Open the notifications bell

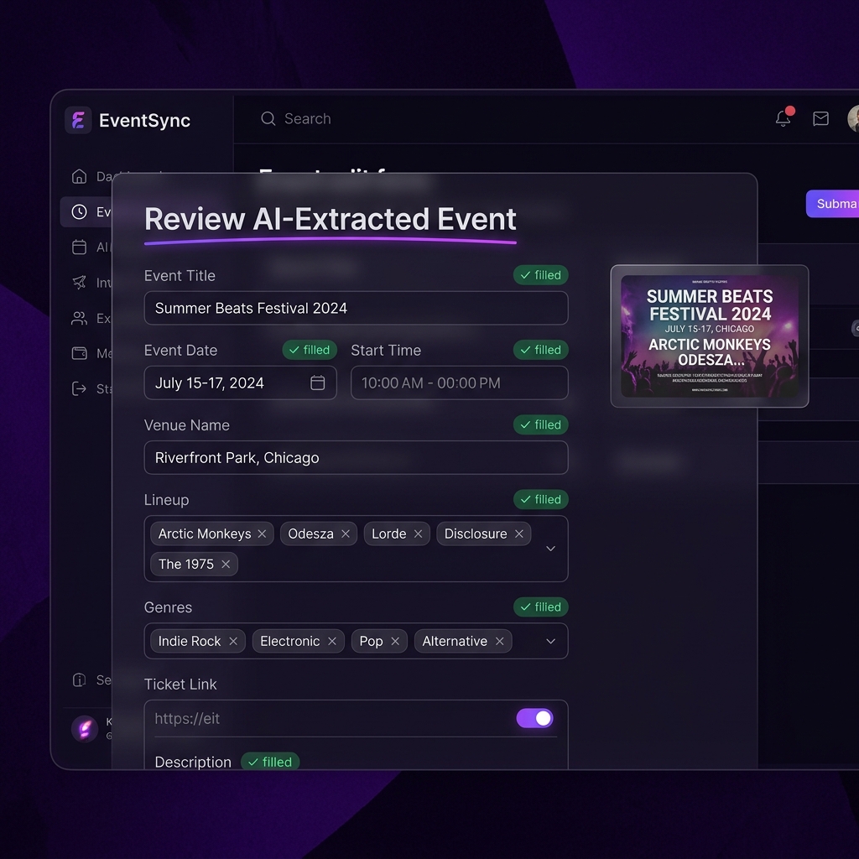coord(784,118)
